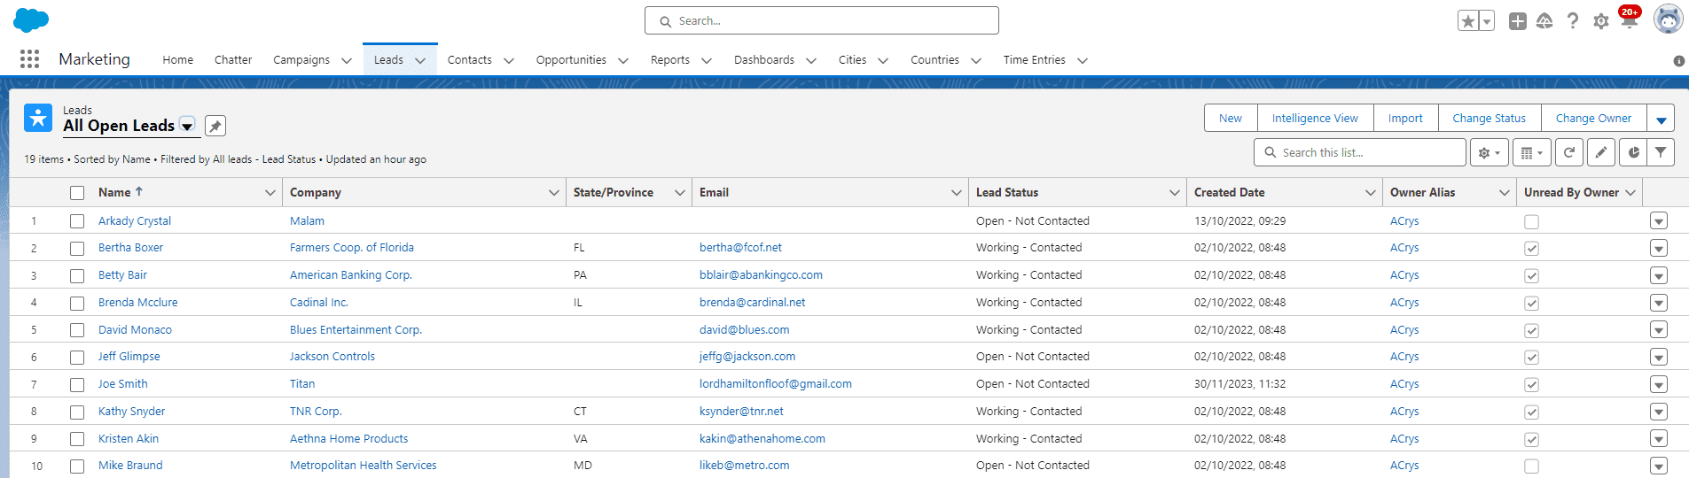The width and height of the screenshot is (1689, 478).
Task: Open List View Controls gear
Action: [x=1489, y=152]
